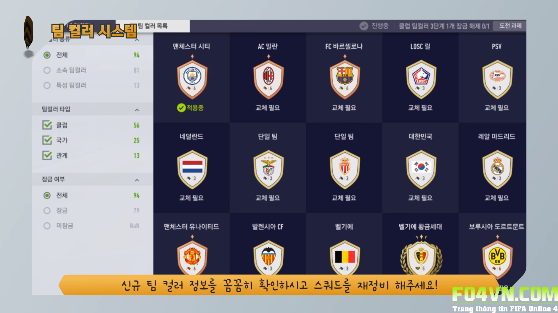The width and height of the screenshot is (558, 313).
Task: Switch to the 팀 컬러 목록 tab
Action: (153, 26)
